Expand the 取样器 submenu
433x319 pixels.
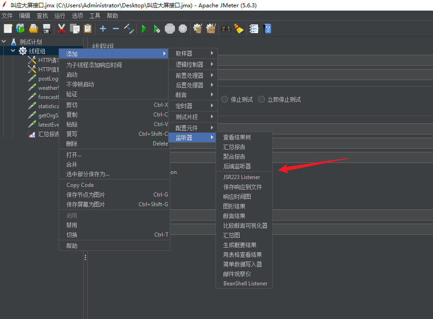tap(193, 53)
